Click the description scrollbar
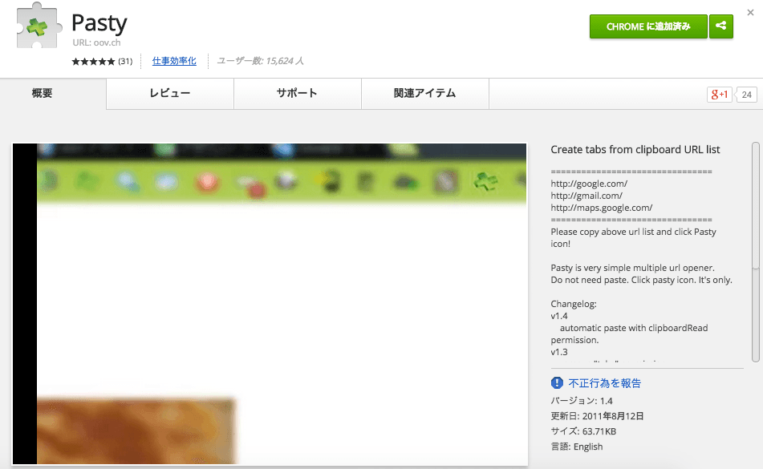763x469 pixels. [x=755, y=252]
